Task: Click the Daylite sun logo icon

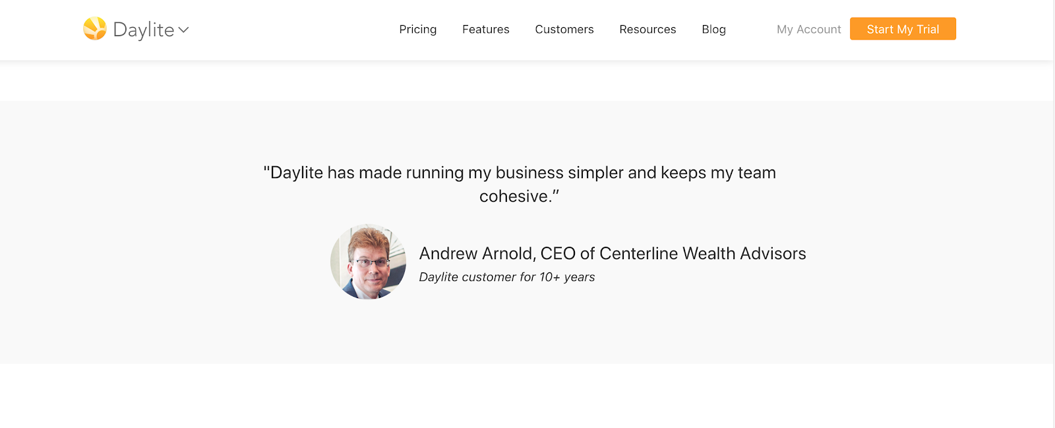Action: [95, 28]
